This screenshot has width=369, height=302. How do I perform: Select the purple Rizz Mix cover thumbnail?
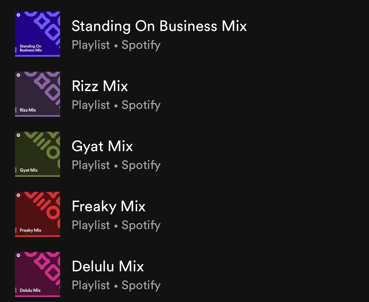(38, 94)
